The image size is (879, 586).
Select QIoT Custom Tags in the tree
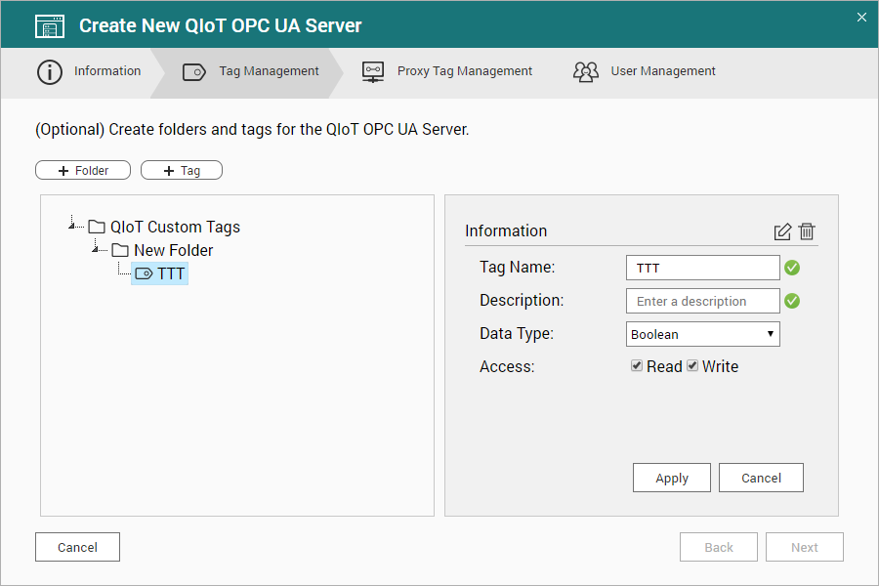[x=175, y=228]
